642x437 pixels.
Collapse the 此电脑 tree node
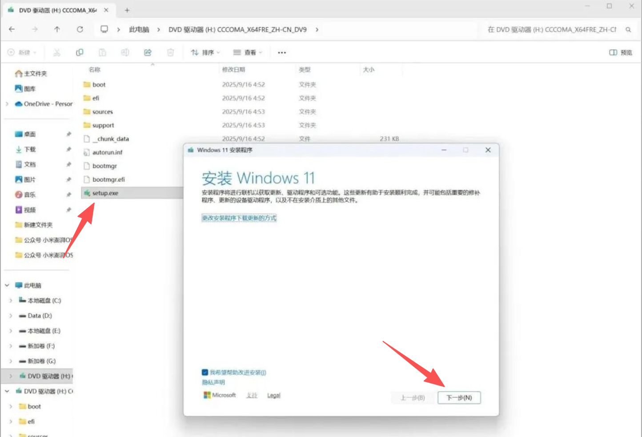pos(7,285)
